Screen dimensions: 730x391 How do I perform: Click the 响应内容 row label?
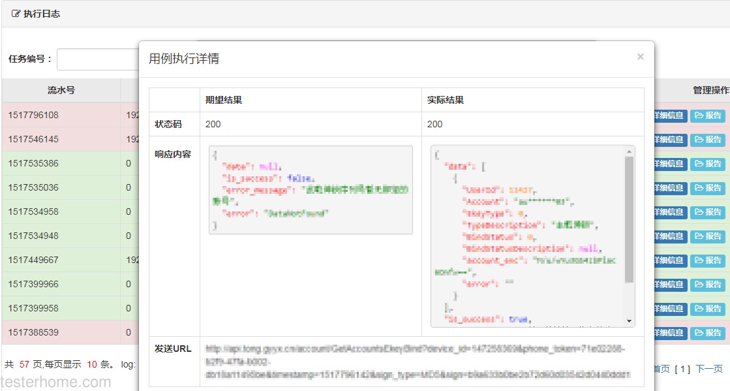173,154
